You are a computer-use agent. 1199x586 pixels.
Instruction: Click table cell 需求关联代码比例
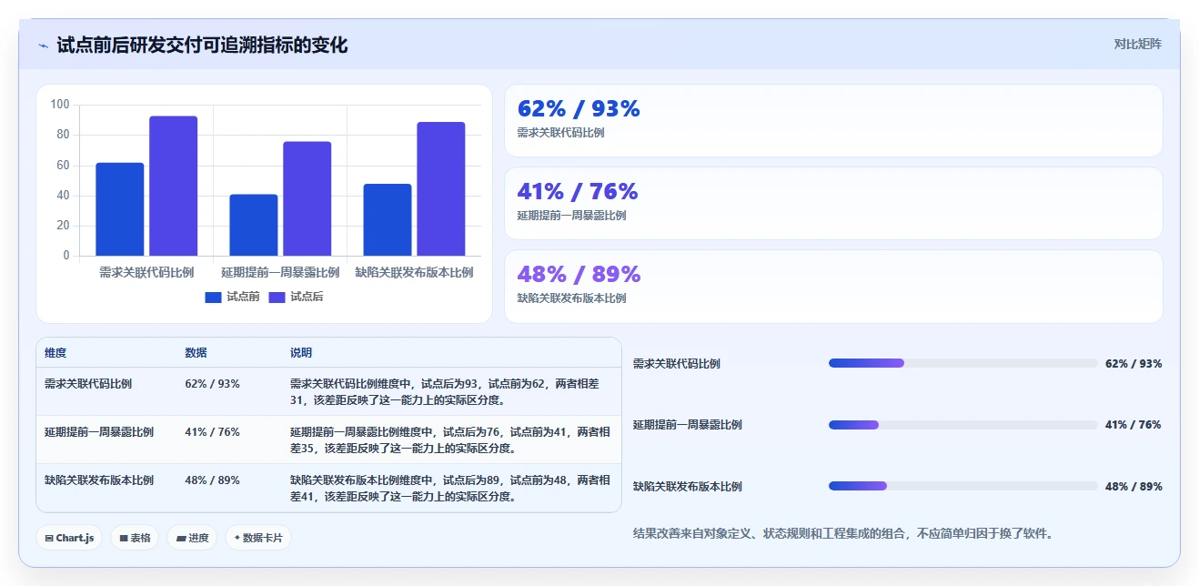[x=88, y=384]
